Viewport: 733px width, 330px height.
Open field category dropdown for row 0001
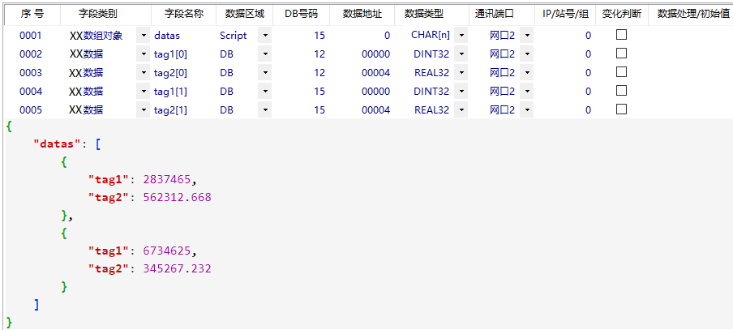143,36
